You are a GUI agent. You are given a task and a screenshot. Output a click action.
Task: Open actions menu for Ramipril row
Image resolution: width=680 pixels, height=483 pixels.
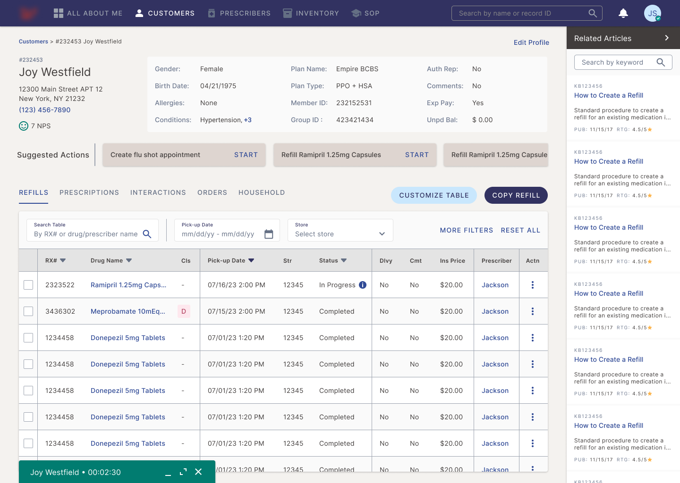click(533, 285)
